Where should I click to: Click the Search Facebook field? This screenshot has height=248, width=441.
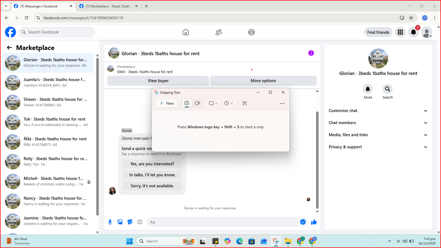pyautogui.click(x=57, y=32)
